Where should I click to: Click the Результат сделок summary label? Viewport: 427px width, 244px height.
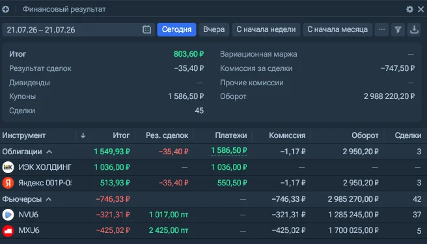point(40,68)
